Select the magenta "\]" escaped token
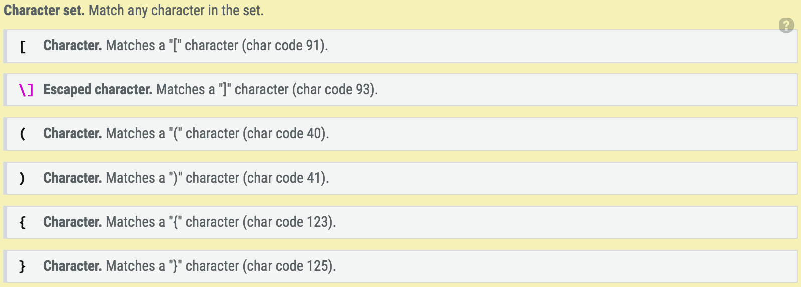The height and width of the screenshot is (287, 801). pos(26,90)
